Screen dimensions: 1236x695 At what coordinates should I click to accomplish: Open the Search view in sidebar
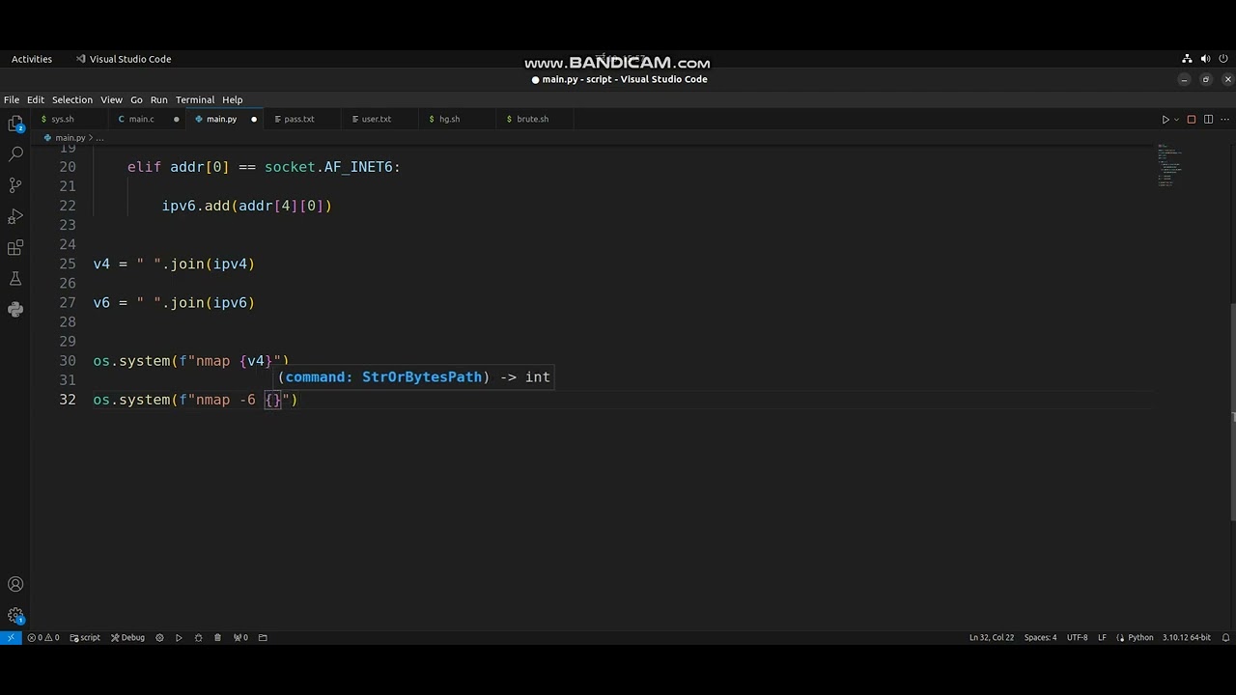pos(15,154)
